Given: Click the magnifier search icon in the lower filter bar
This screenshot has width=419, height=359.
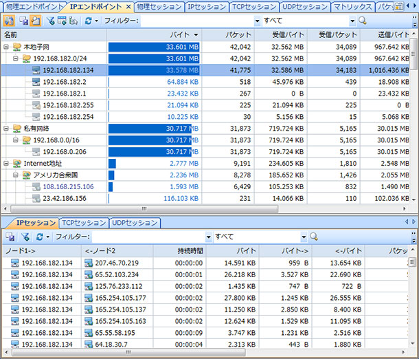Looking at the screenshot, I should pyautogui.click(x=314, y=237).
